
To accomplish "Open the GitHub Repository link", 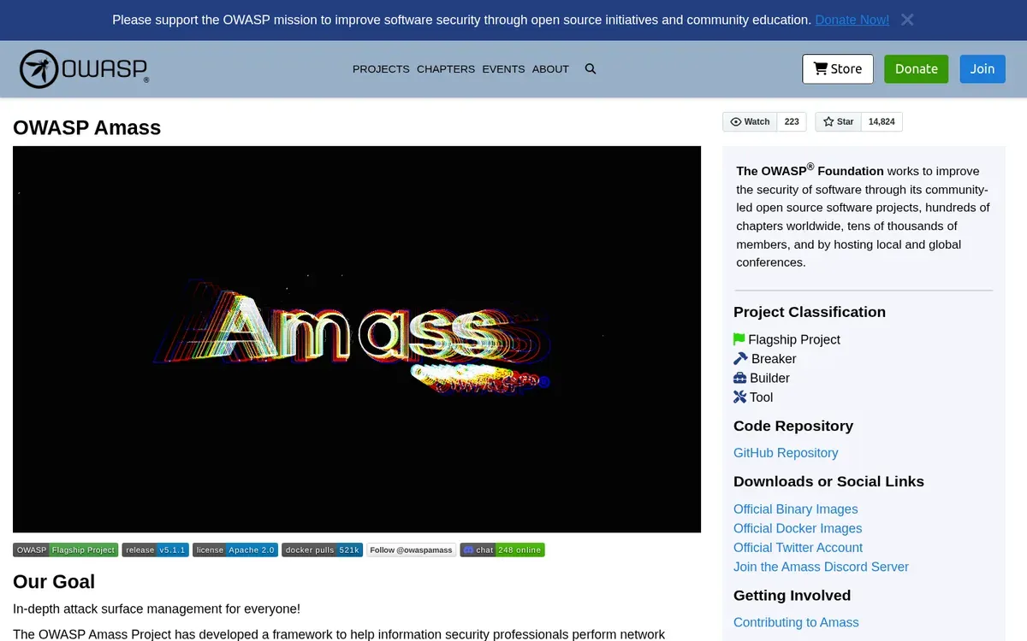I will [786, 453].
